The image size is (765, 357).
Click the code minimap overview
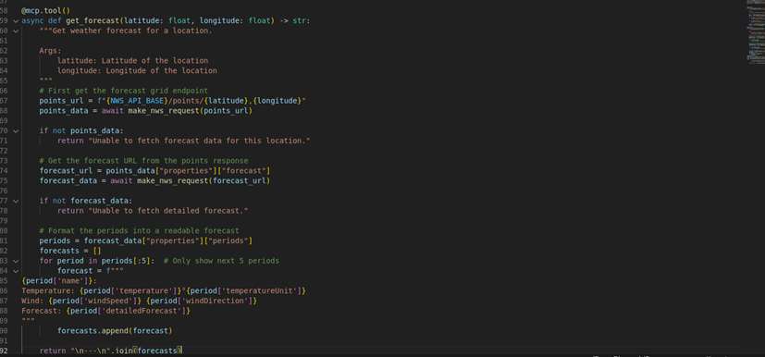click(x=755, y=31)
